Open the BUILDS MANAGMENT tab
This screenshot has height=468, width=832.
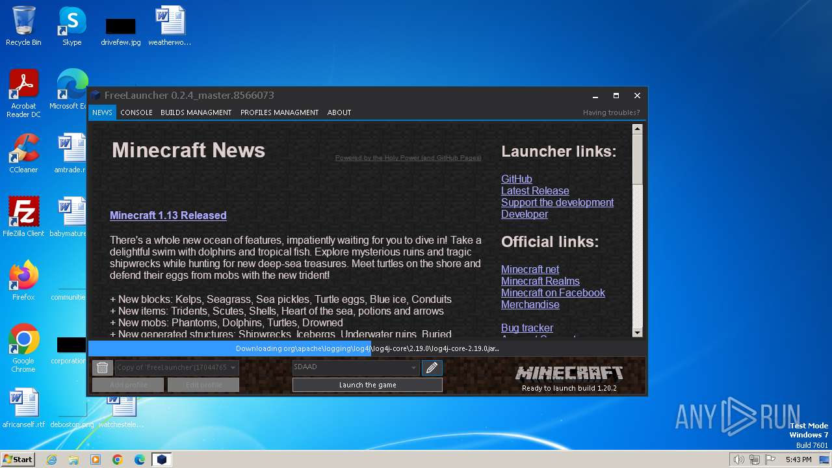click(x=196, y=112)
